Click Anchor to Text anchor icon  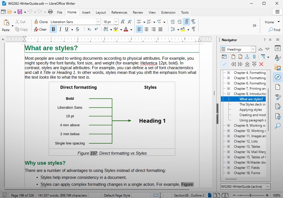[247, 57]
